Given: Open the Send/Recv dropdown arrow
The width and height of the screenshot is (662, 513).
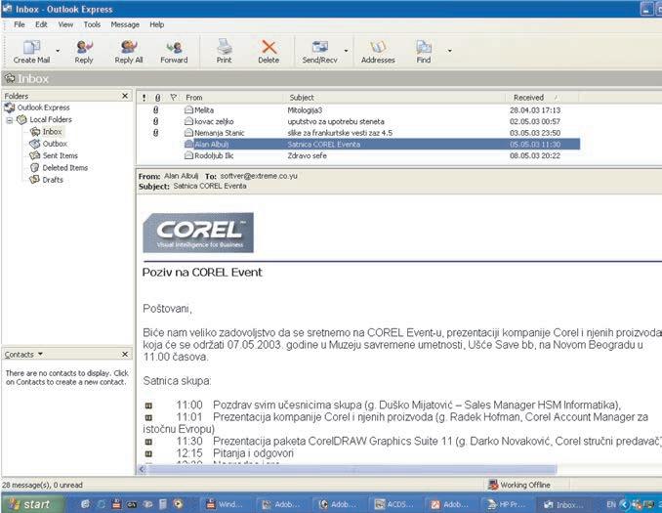Looking at the screenshot, I should tap(346, 51).
